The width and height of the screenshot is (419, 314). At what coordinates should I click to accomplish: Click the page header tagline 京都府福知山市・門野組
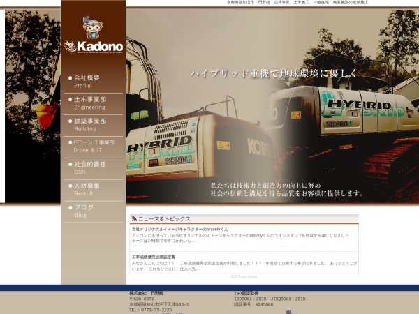[297, 2]
